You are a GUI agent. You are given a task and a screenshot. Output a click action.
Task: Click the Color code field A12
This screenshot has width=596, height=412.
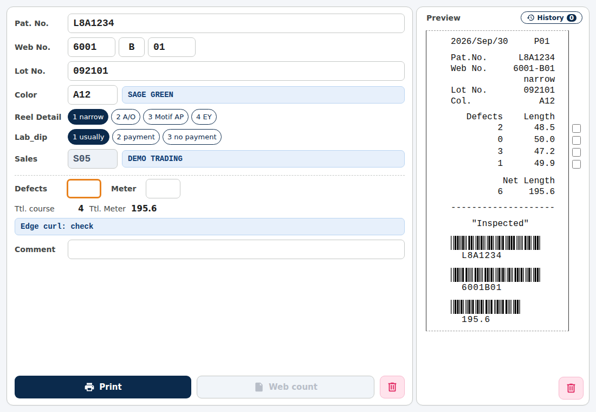tap(93, 95)
